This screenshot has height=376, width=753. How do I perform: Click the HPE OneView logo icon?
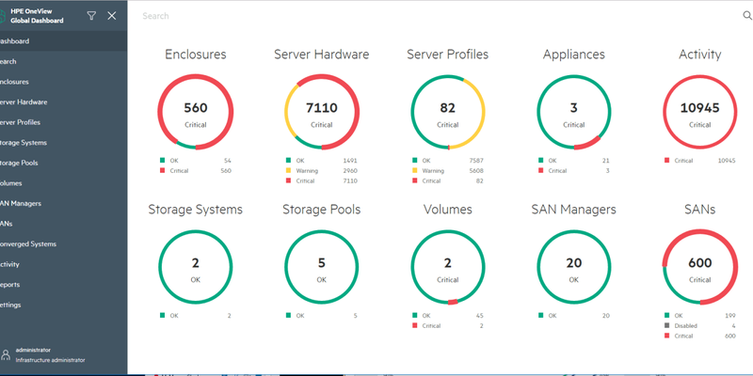[3, 17]
